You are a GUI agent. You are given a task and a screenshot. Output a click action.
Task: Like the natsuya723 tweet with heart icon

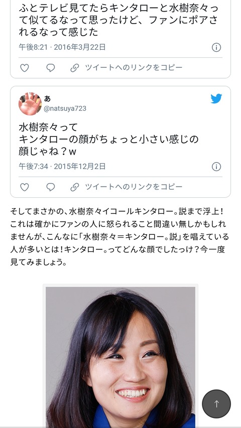coord(25,187)
